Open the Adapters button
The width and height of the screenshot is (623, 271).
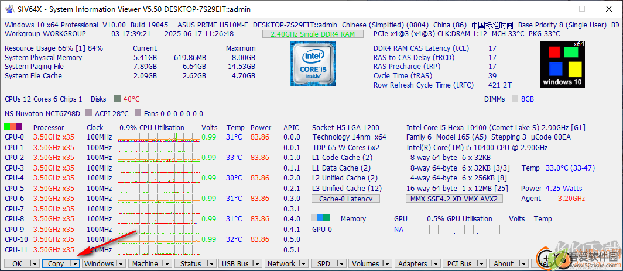[413, 263]
